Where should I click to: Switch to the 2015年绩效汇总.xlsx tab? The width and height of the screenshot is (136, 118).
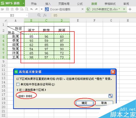106,9
